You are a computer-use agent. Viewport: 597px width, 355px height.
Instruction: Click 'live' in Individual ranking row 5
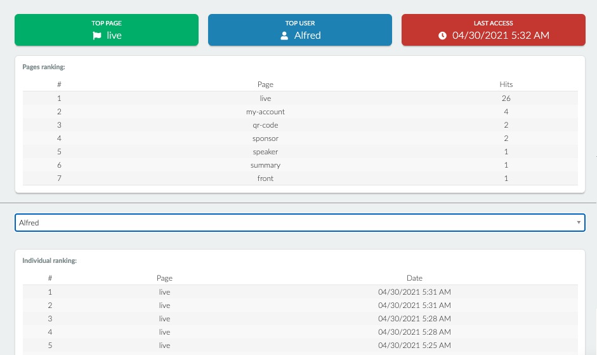coord(164,345)
